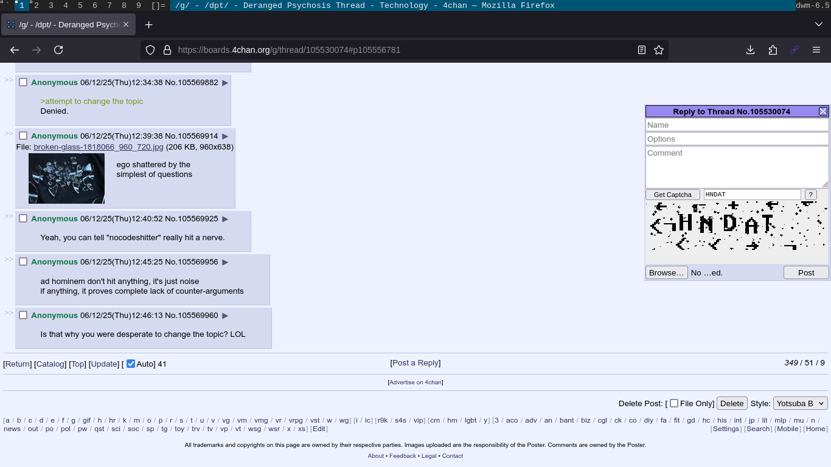Image resolution: width=831 pixels, height=467 pixels.
Task: Click the Update thread link
Action: point(104,364)
